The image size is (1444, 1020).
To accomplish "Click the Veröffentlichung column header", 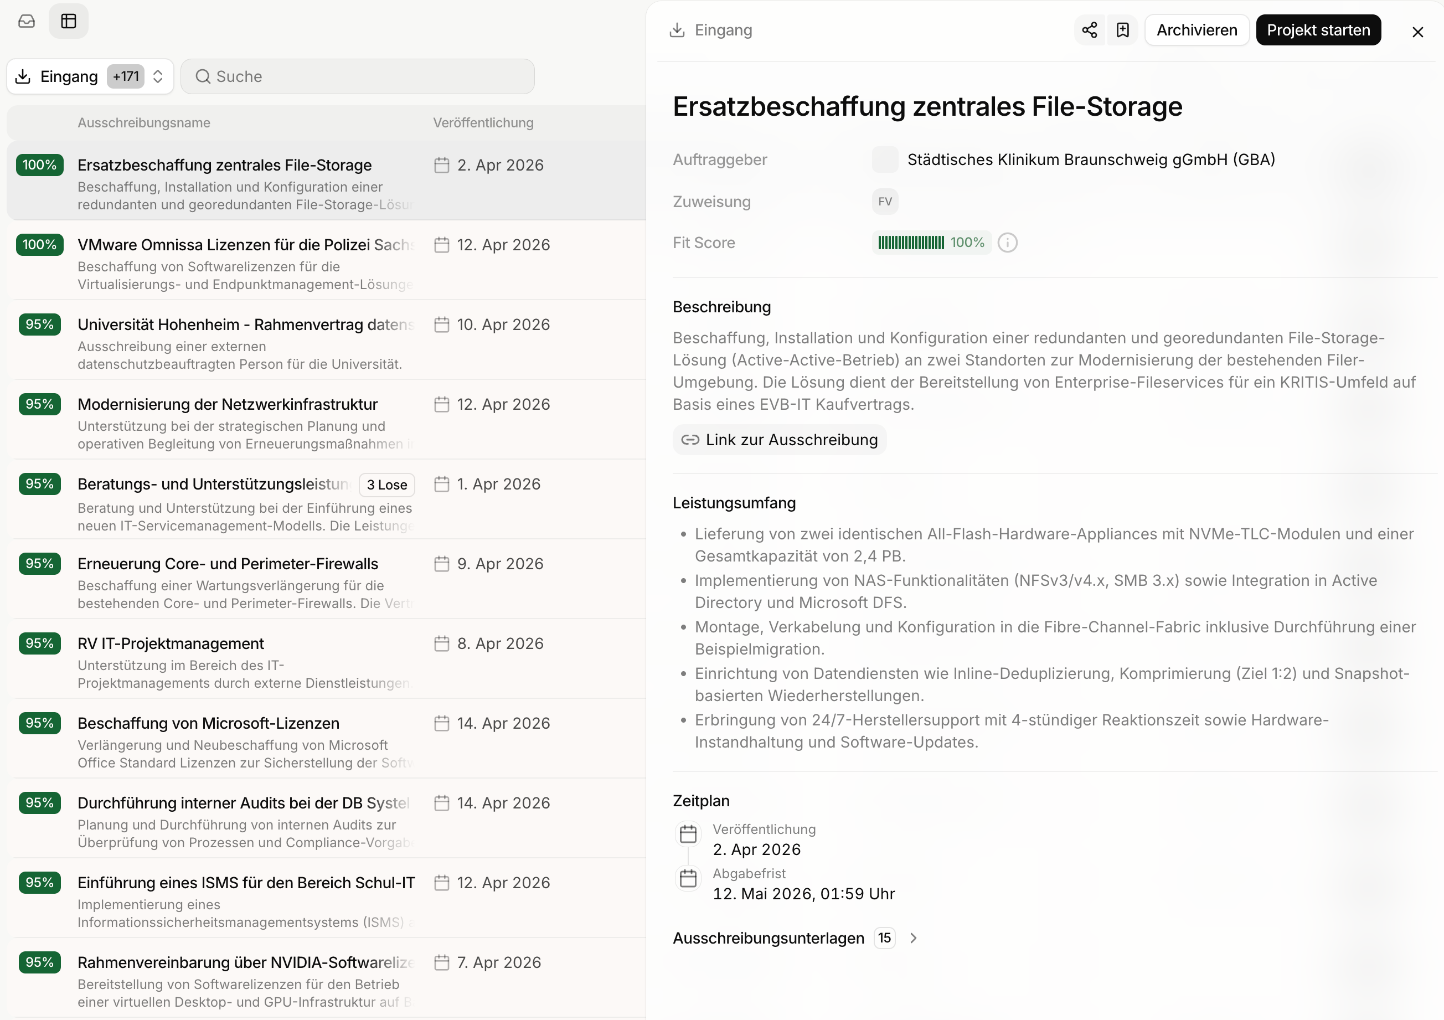I will (x=483, y=122).
